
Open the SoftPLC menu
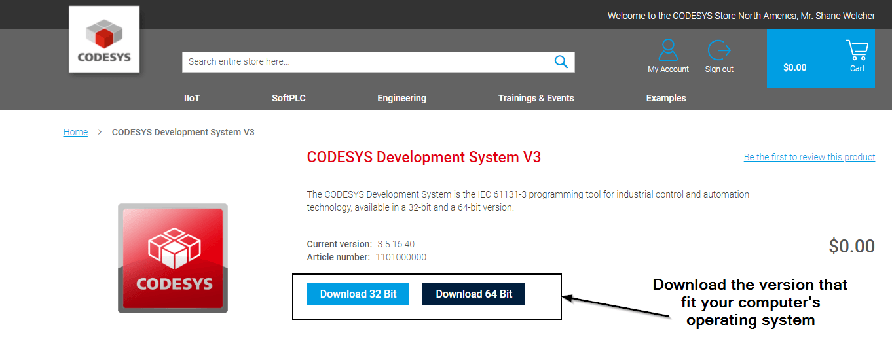289,98
